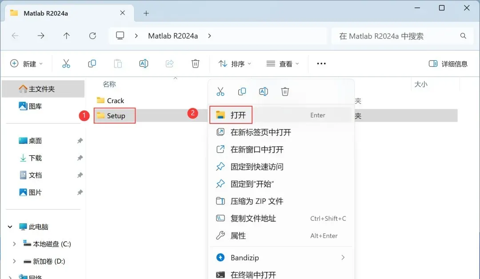Expand chevron before Matlab R2024a breadcrumb
The height and width of the screenshot is (279, 480).
pyautogui.click(x=136, y=36)
